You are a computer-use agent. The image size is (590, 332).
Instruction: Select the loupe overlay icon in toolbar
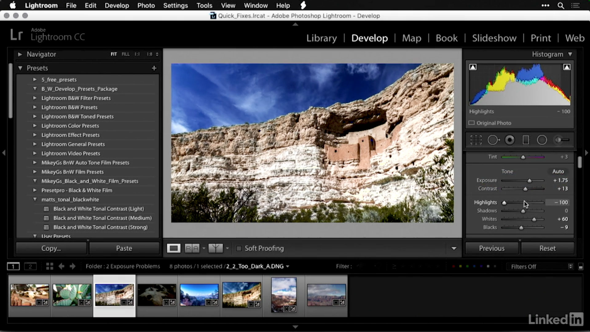click(173, 248)
